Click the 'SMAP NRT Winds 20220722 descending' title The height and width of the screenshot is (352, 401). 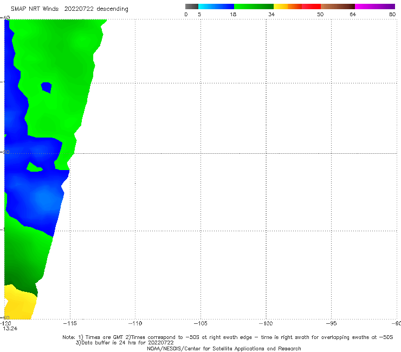click(x=69, y=9)
